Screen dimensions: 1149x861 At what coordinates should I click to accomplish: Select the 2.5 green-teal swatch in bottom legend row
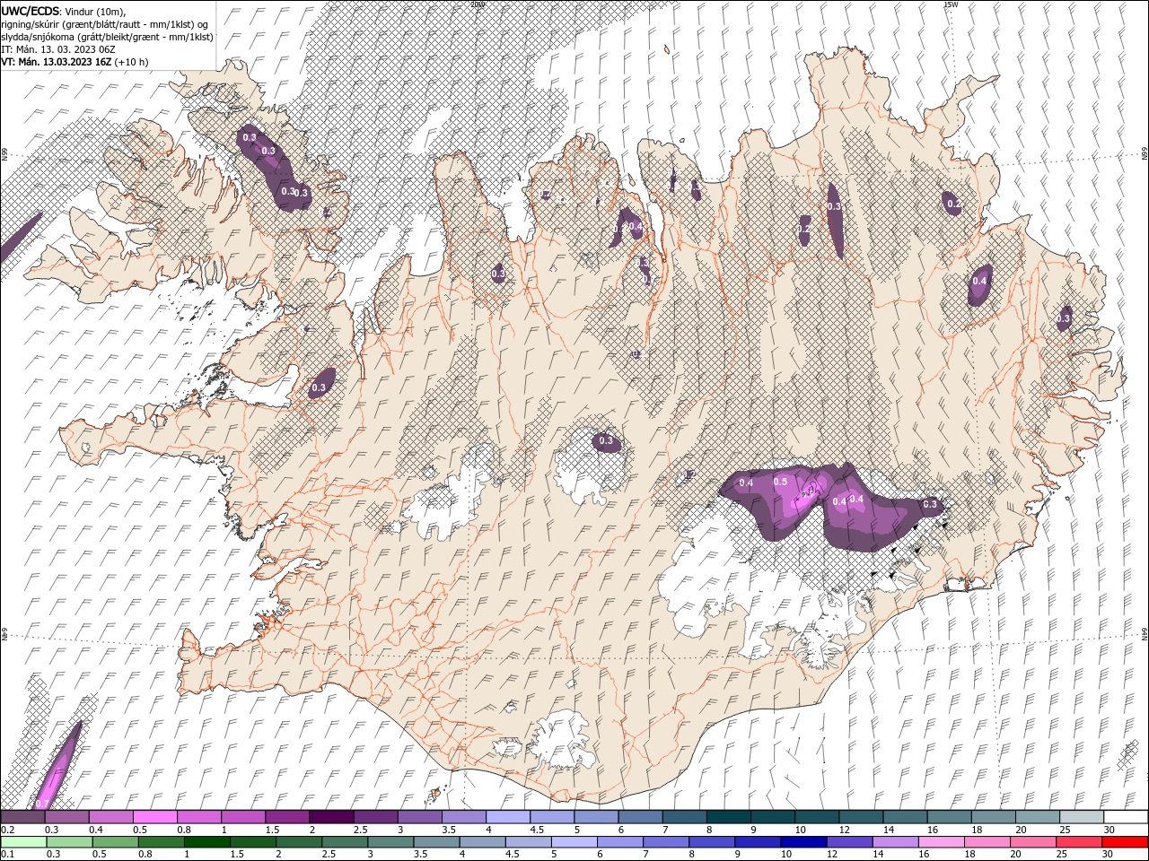(345, 842)
